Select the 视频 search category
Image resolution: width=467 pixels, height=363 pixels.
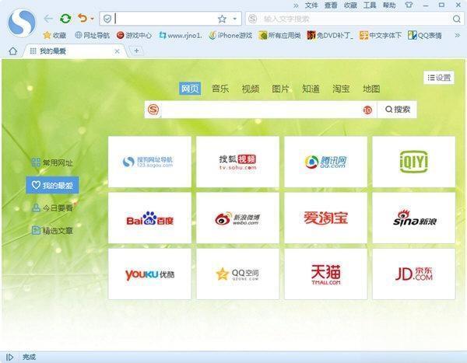(x=250, y=89)
